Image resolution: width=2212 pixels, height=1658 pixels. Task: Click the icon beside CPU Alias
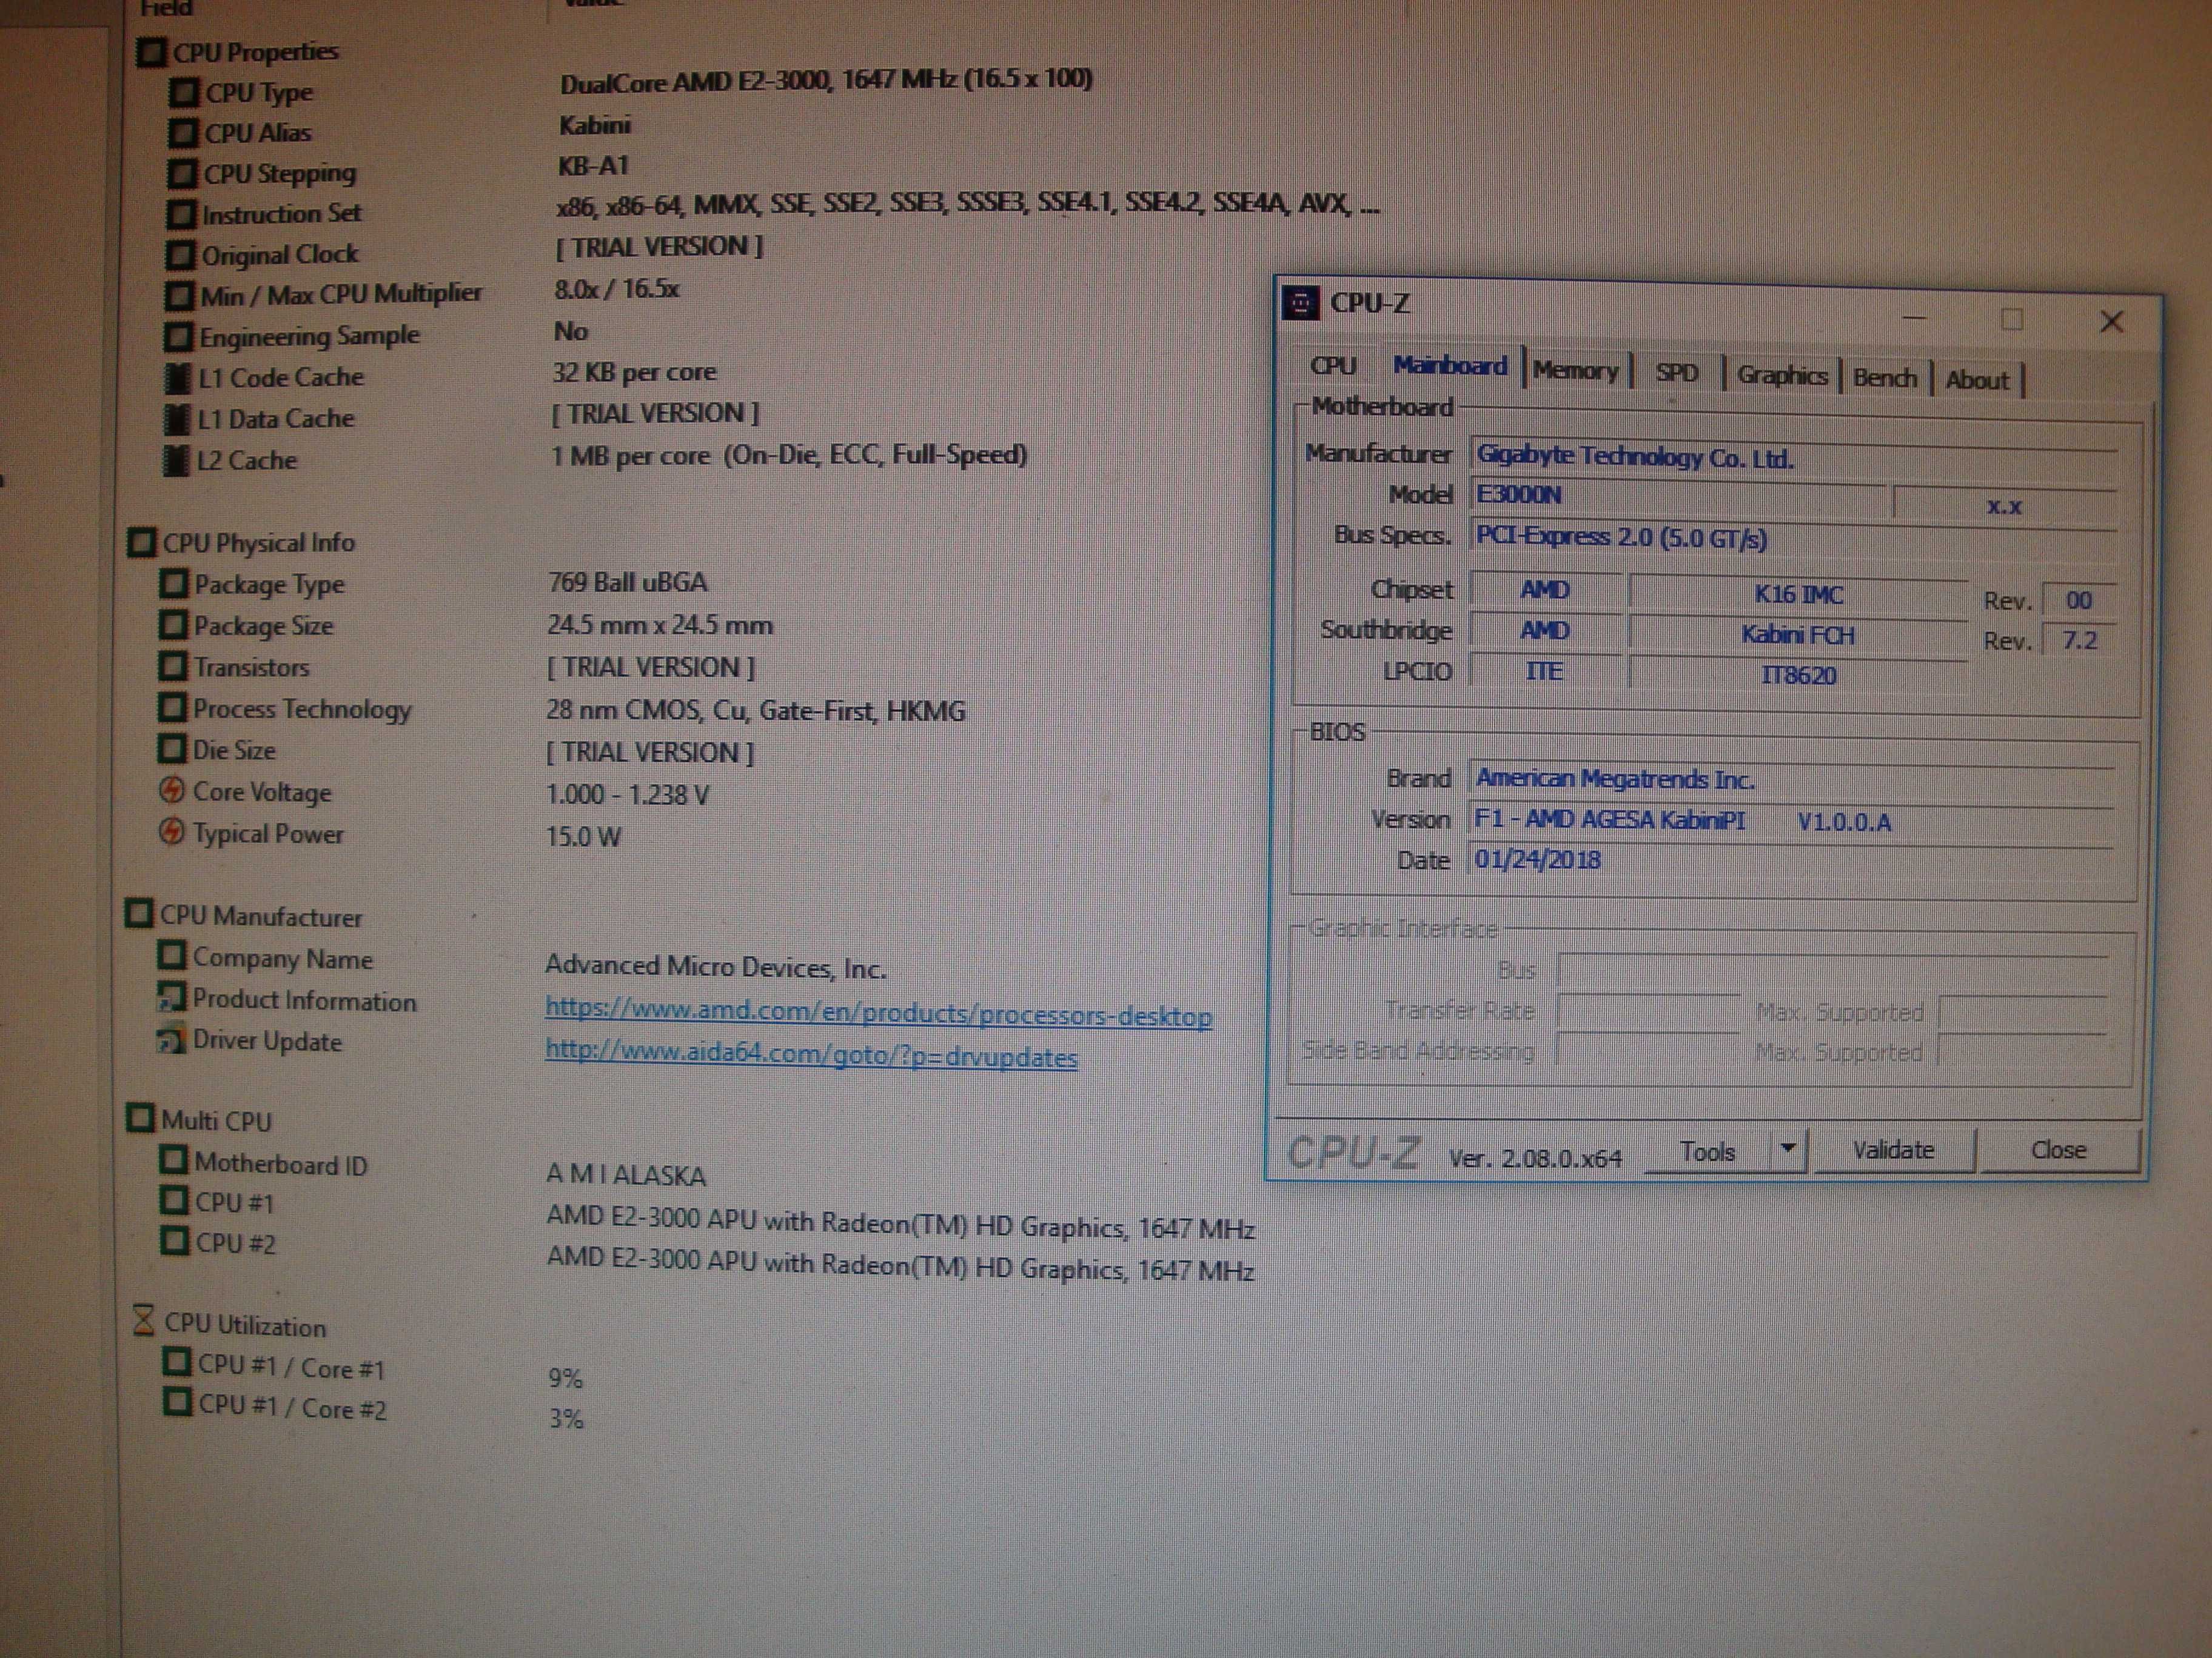(183, 133)
